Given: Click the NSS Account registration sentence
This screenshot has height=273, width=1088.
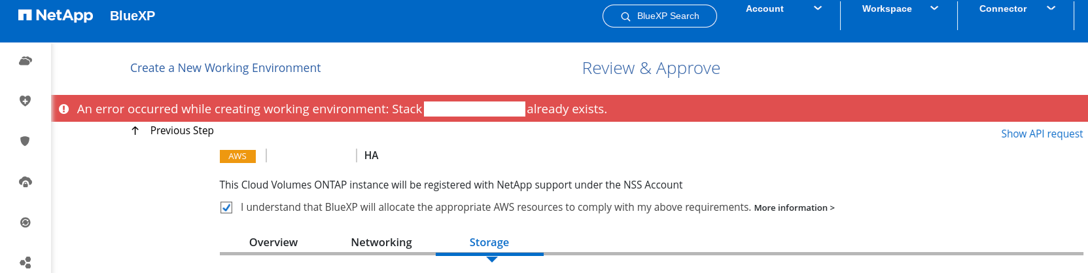Looking at the screenshot, I should 451,185.
